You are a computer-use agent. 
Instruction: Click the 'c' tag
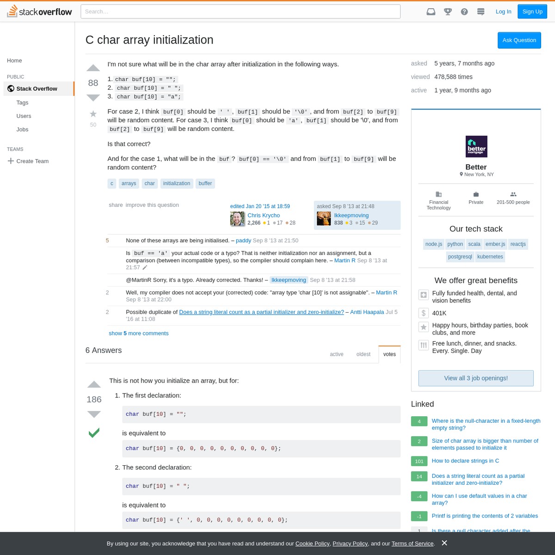tap(111, 184)
